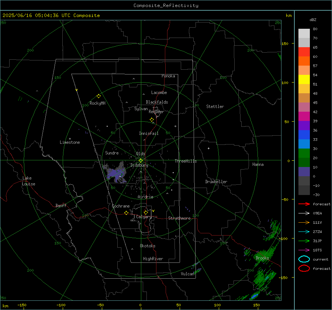Screen dimensions: 332x310
Task: Select the cyan 27ZW arrow legend entry
Action: (x=304, y=232)
